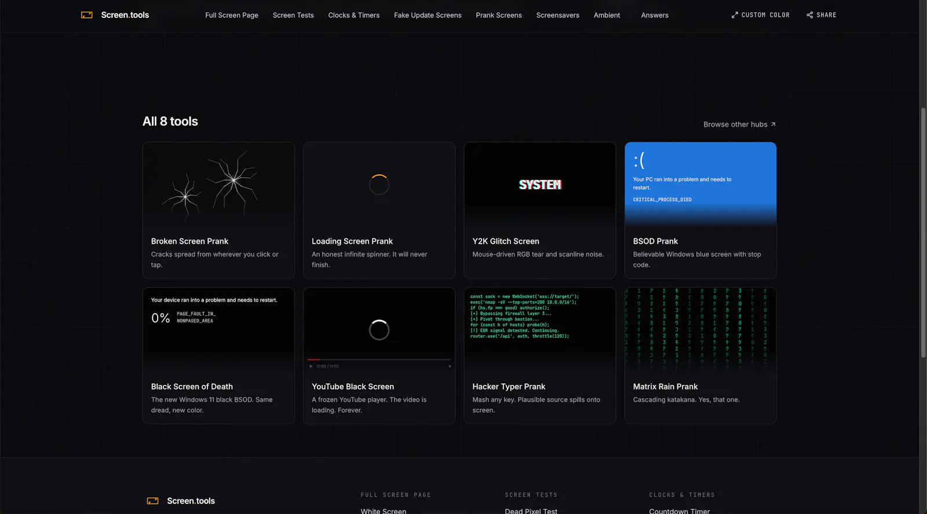
Task: Click the Hacker Typer Prank title
Action: tap(509, 387)
